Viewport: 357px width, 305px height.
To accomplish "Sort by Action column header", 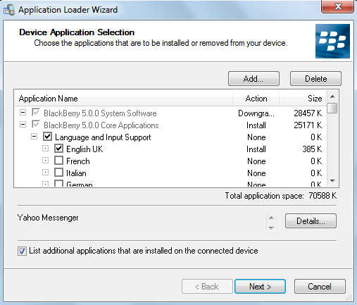I will click(256, 99).
